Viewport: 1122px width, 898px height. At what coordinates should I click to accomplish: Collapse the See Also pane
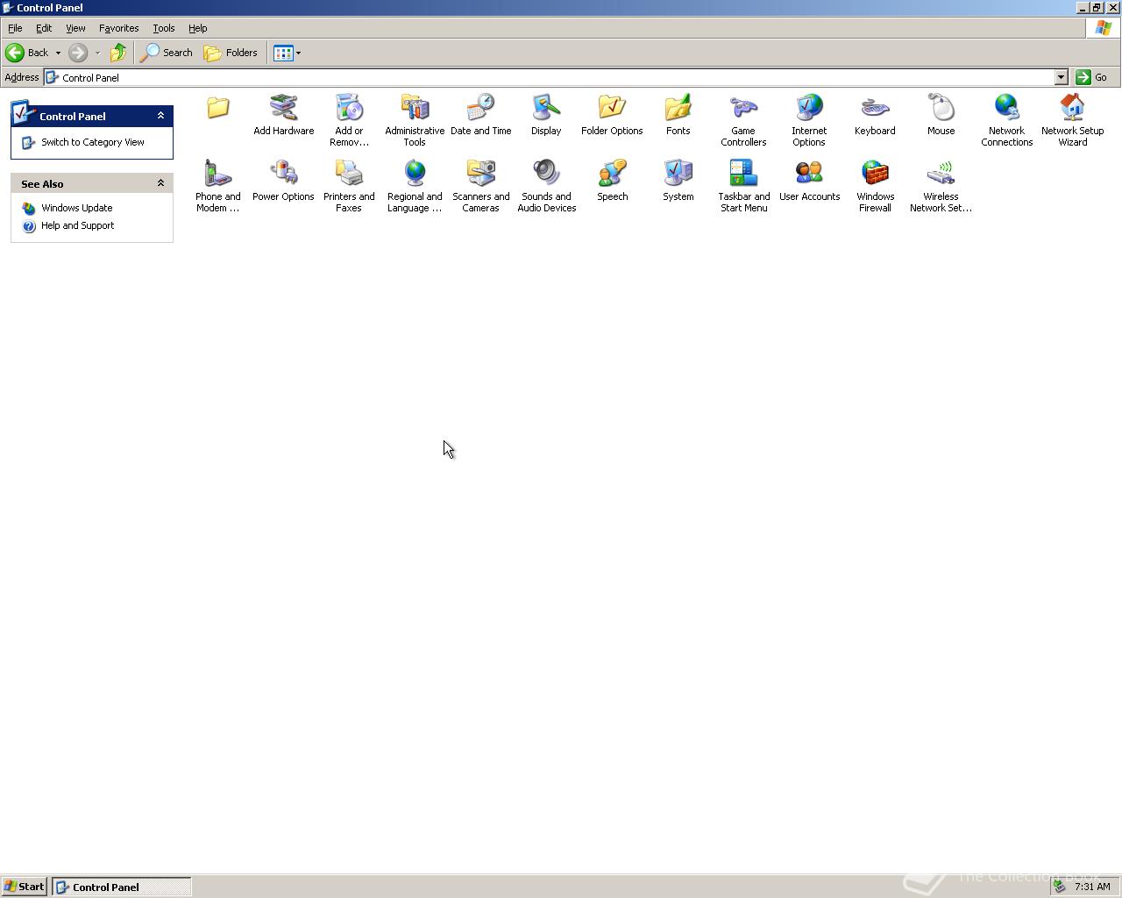tap(160, 183)
